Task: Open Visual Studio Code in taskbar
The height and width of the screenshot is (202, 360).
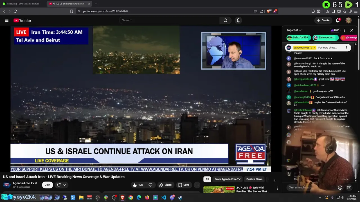Action: pyautogui.click(x=164, y=198)
